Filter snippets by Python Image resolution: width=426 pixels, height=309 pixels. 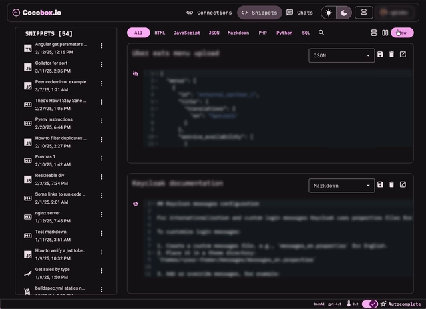pos(284,33)
